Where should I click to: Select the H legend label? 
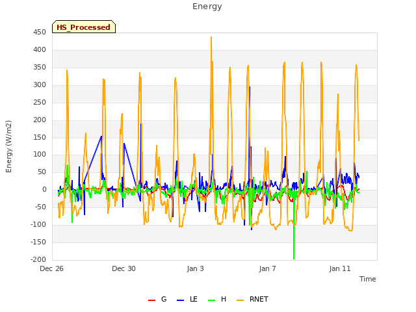pyautogui.click(x=224, y=299)
